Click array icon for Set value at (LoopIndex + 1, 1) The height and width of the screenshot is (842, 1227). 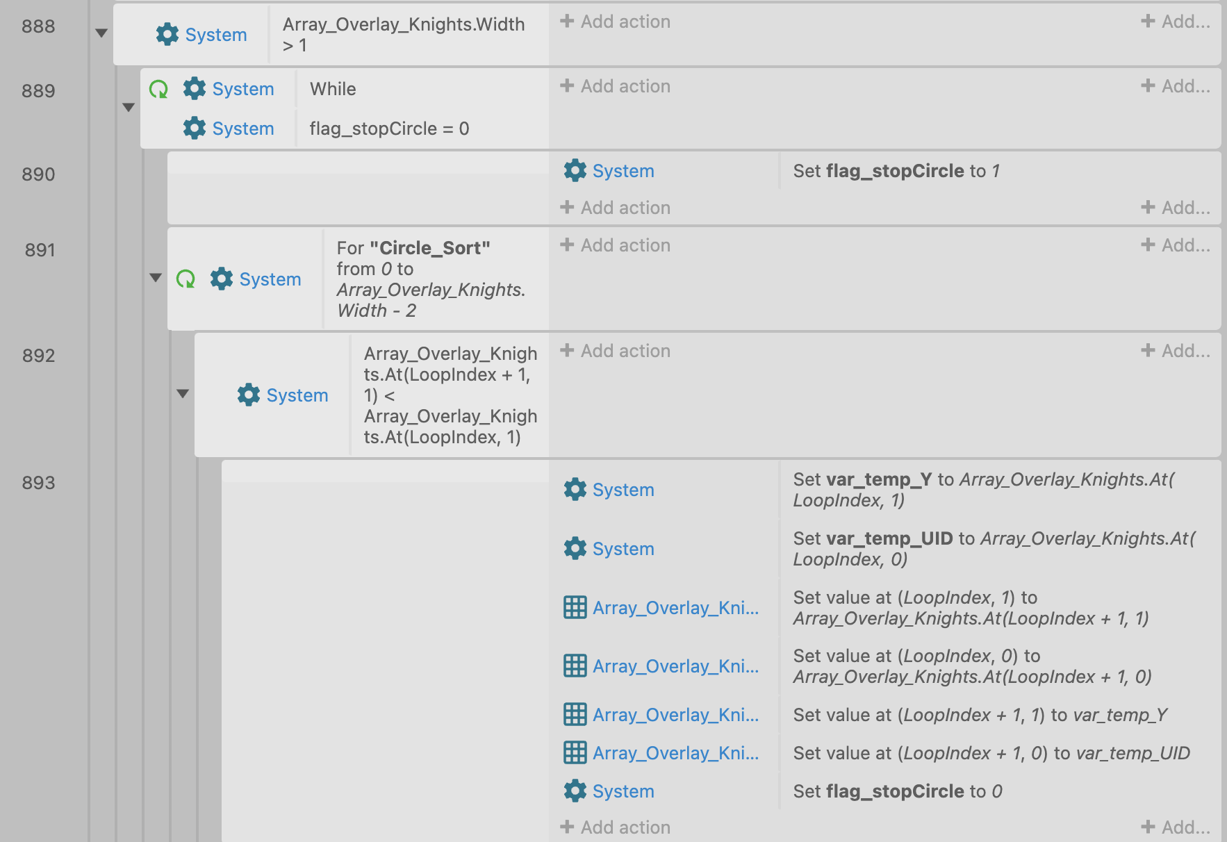575,714
